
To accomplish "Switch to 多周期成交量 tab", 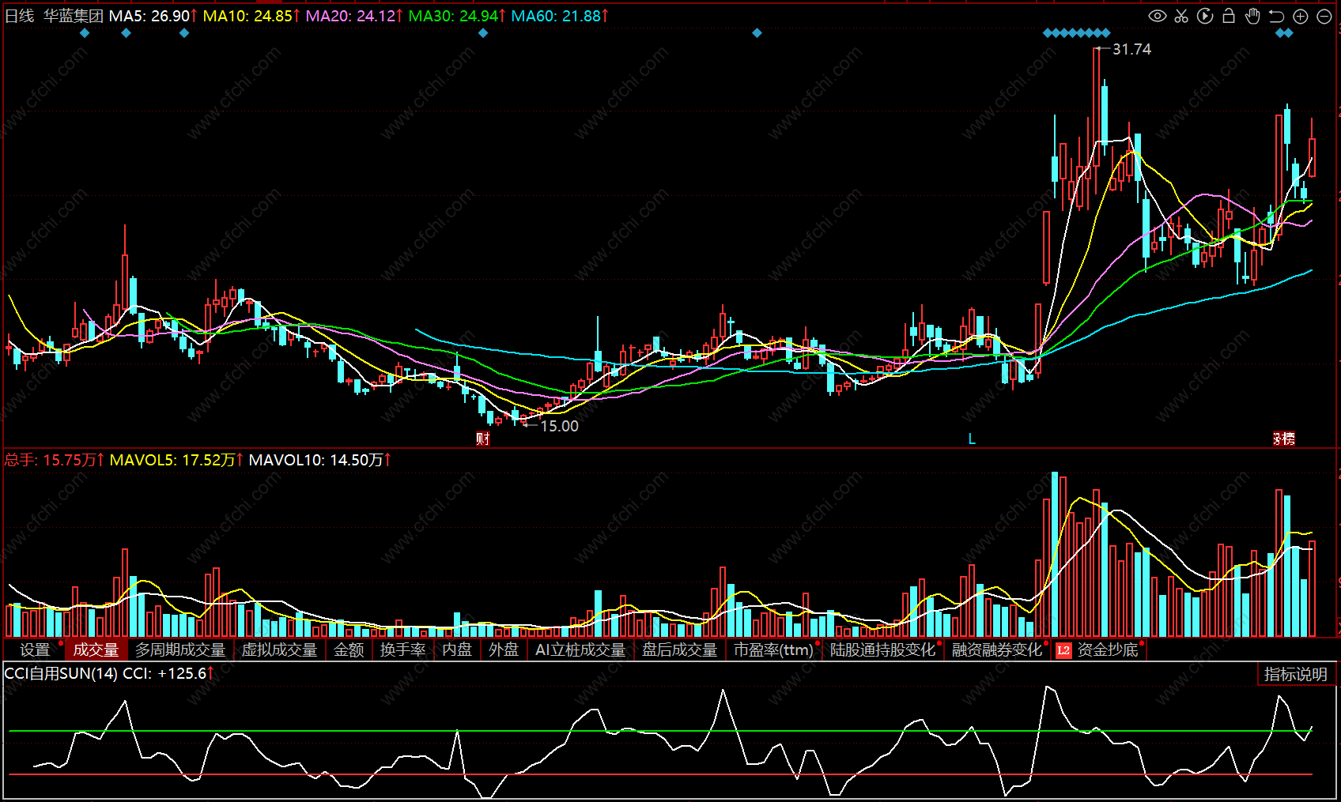I will (180, 650).
